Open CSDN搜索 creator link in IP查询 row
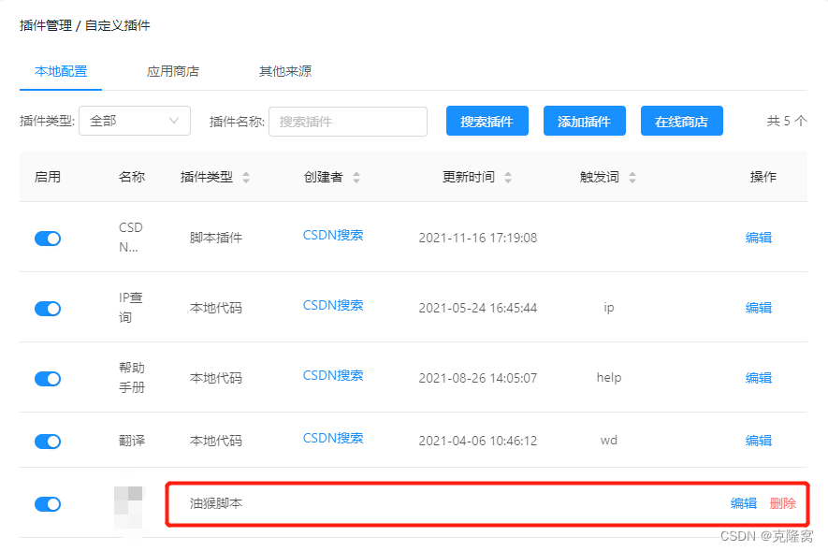 [333, 306]
